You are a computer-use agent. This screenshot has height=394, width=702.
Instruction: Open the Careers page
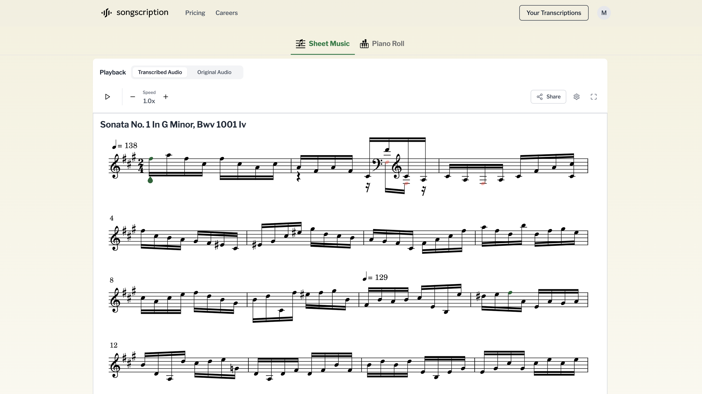click(x=227, y=13)
